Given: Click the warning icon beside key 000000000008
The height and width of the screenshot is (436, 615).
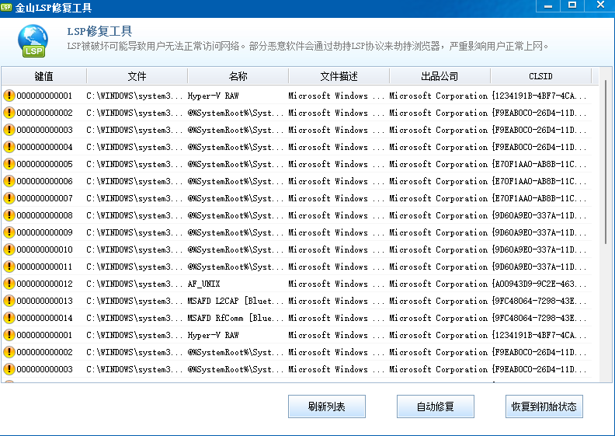Looking at the screenshot, I should 9,215.
